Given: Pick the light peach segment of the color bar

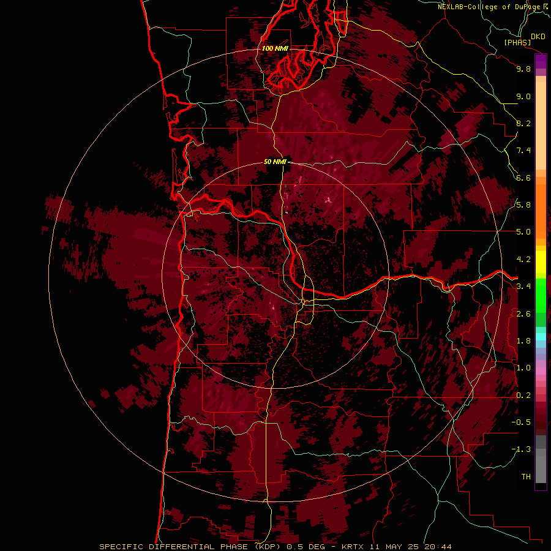Looking at the screenshot, I should coord(541,126).
